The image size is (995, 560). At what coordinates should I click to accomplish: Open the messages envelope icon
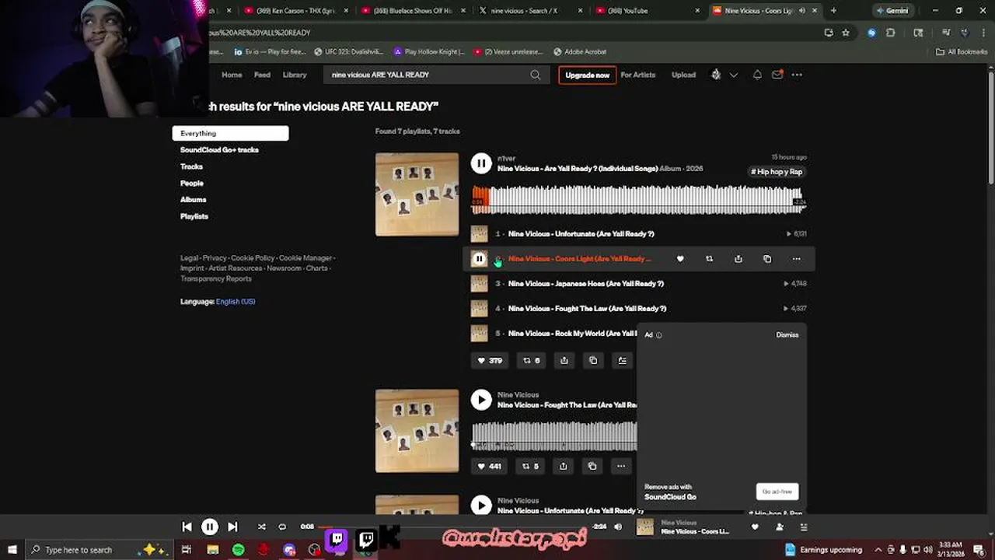click(777, 75)
